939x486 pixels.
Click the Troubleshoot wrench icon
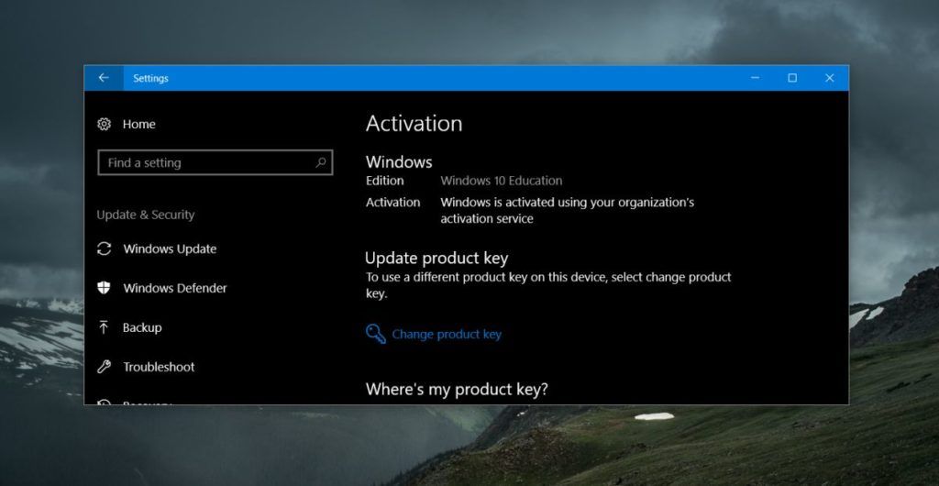pyautogui.click(x=105, y=367)
